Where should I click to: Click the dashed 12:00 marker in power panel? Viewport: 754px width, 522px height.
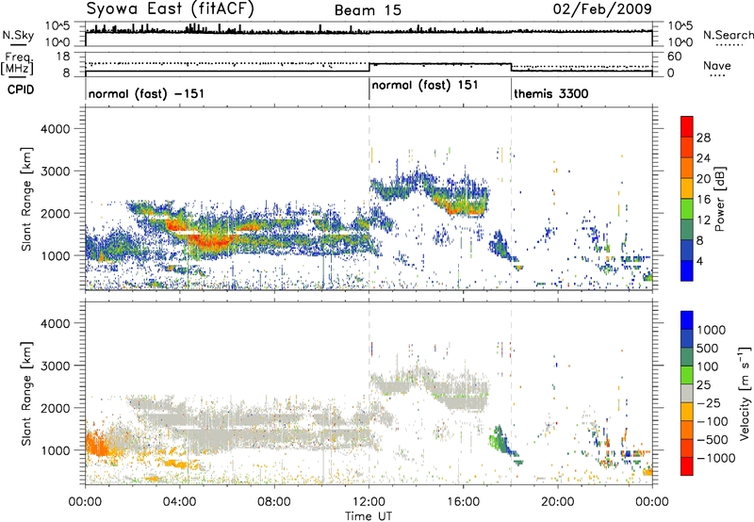point(369,199)
